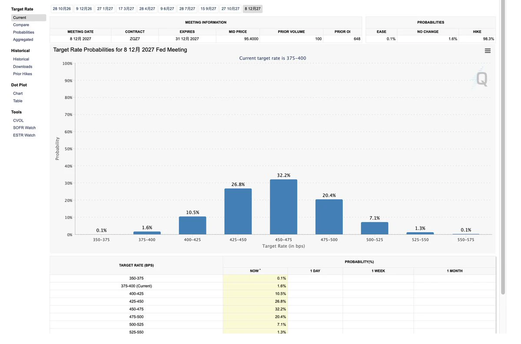Open SOFR Watch tool

point(24,128)
